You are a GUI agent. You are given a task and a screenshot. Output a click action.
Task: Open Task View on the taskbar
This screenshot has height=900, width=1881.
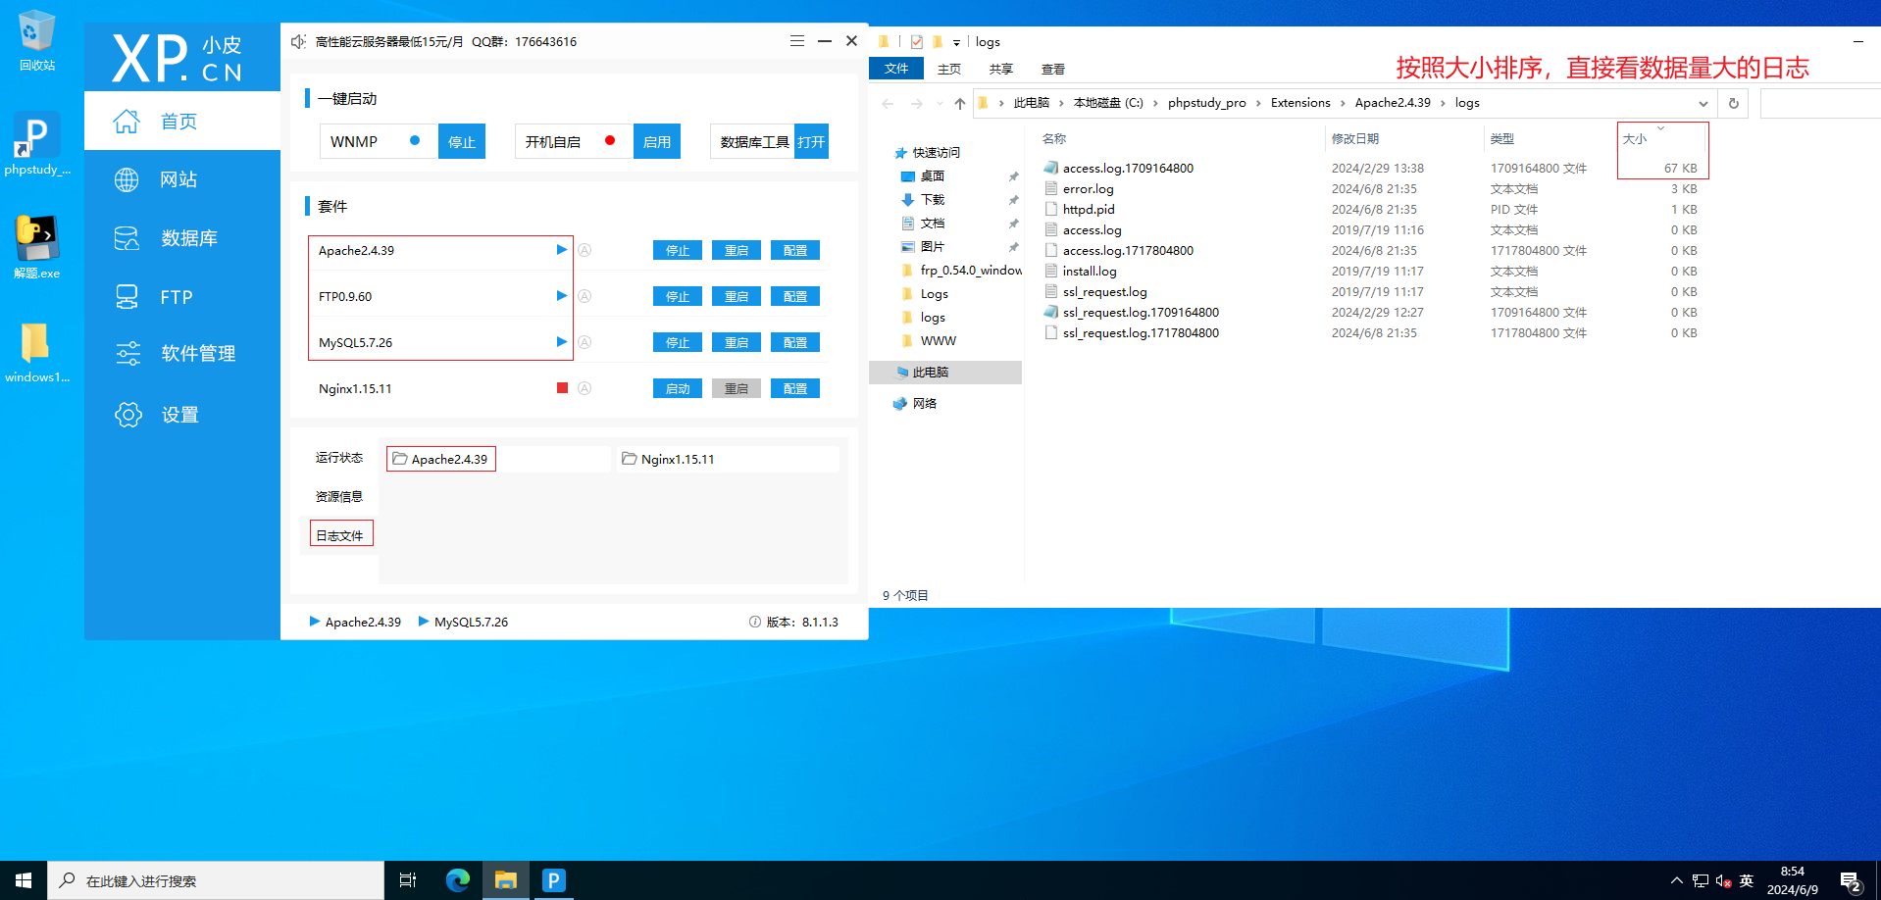coord(408,880)
